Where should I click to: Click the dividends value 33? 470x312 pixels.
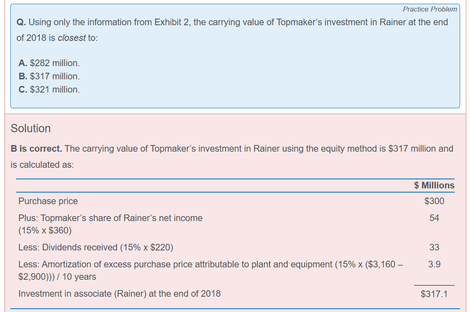(434, 248)
